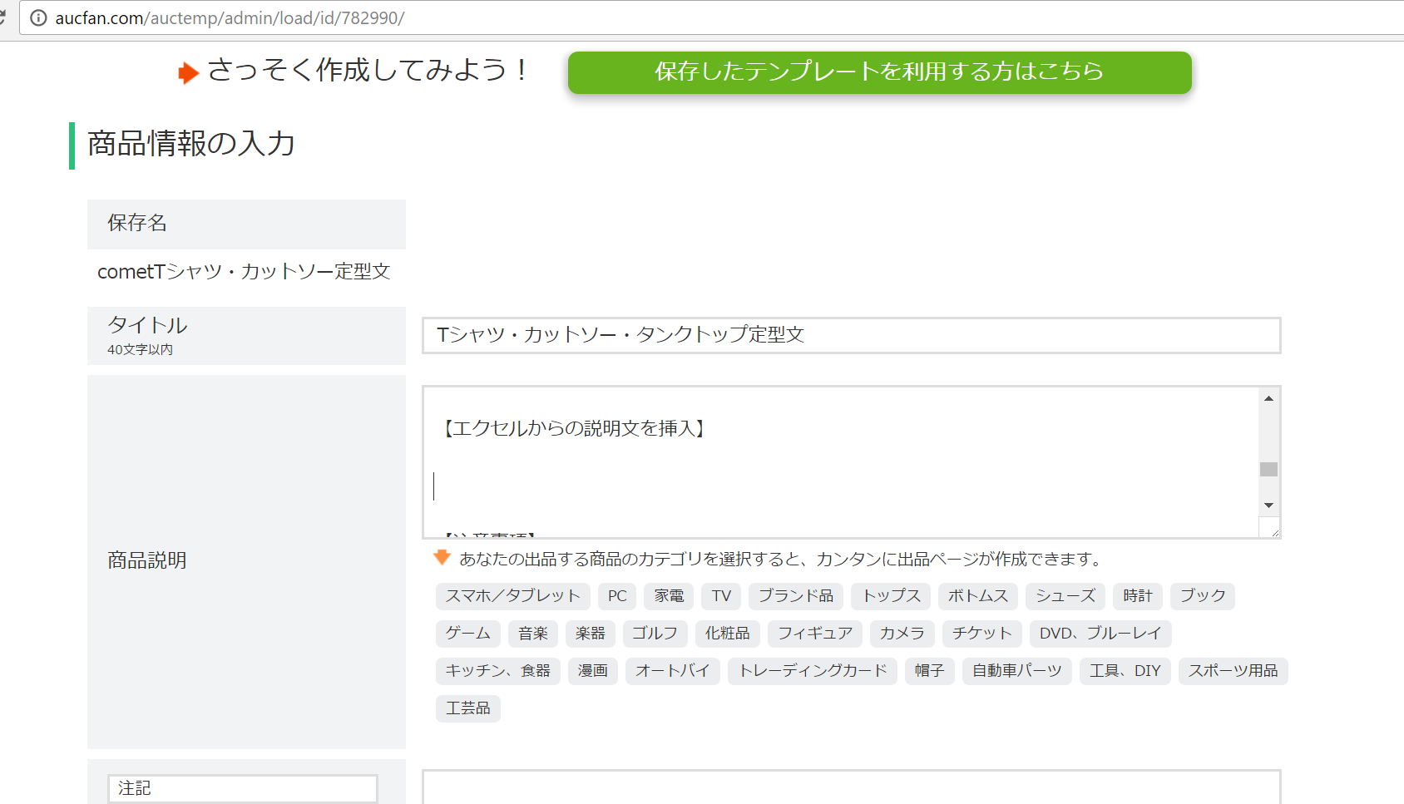The height and width of the screenshot is (804, 1404).
Task: Click the site info icon in address bar
Action: [x=38, y=17]
